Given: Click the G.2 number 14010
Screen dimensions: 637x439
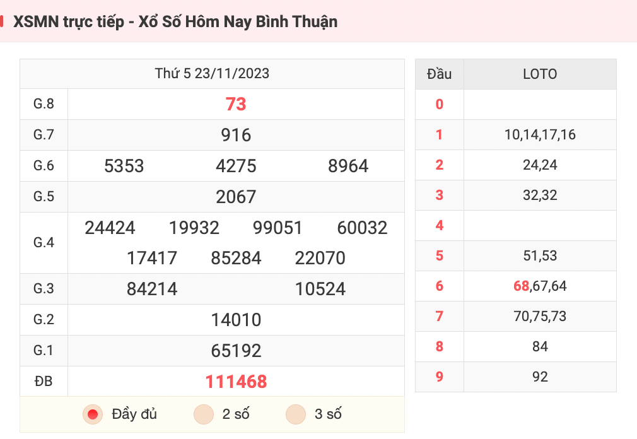Looking at the screenshot, I should (x=236, y=320).
